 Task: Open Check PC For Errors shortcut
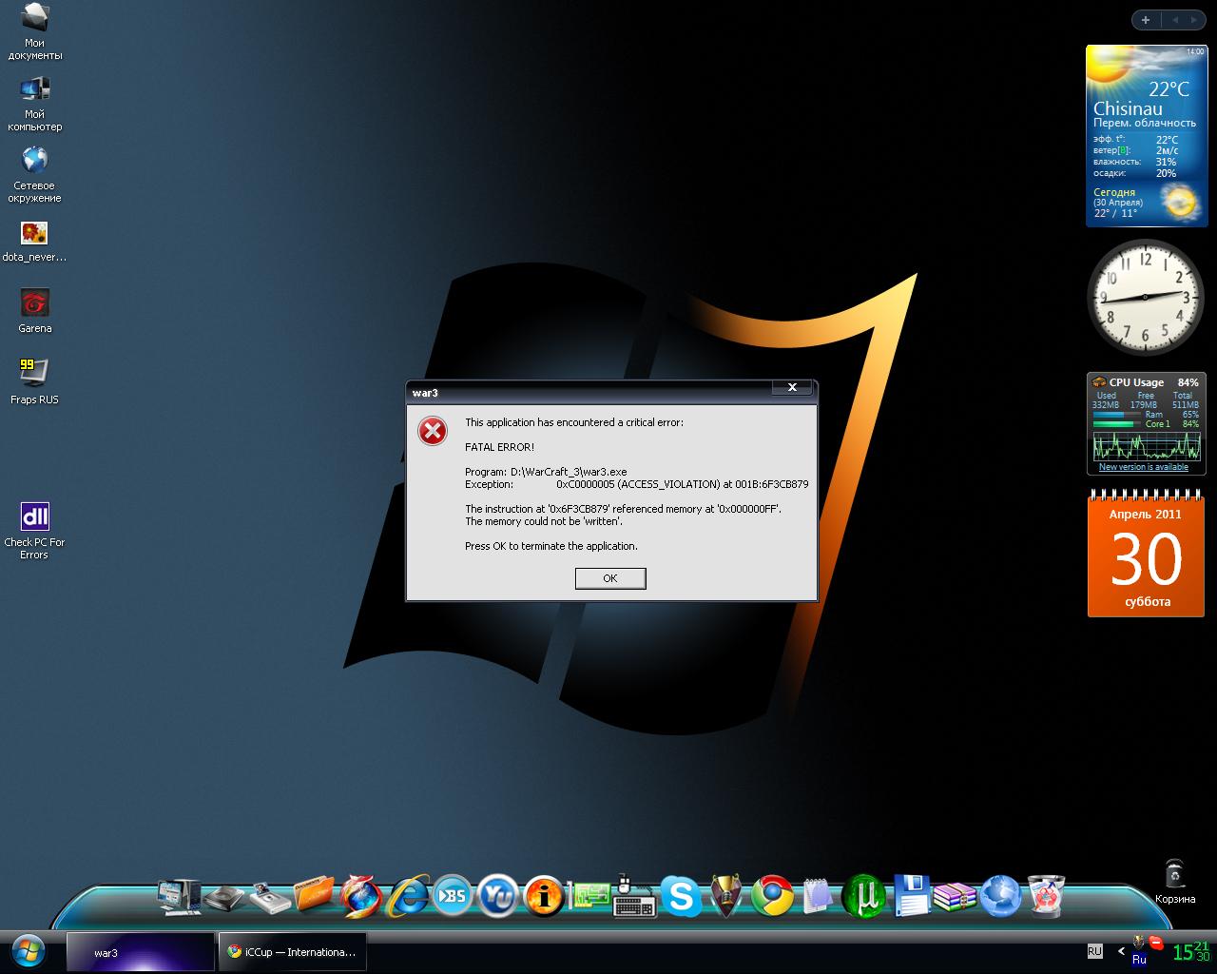34,531
